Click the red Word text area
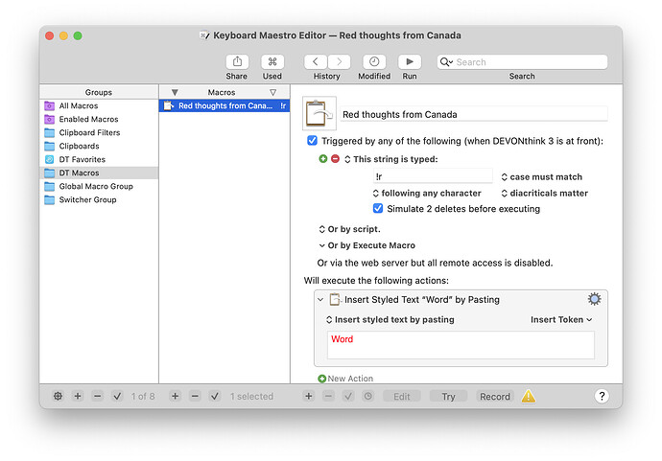 coord(461,345)
